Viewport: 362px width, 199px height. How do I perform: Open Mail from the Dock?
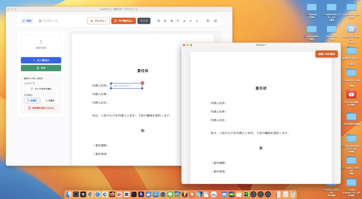pyautogui.click(x=224, y=194)
